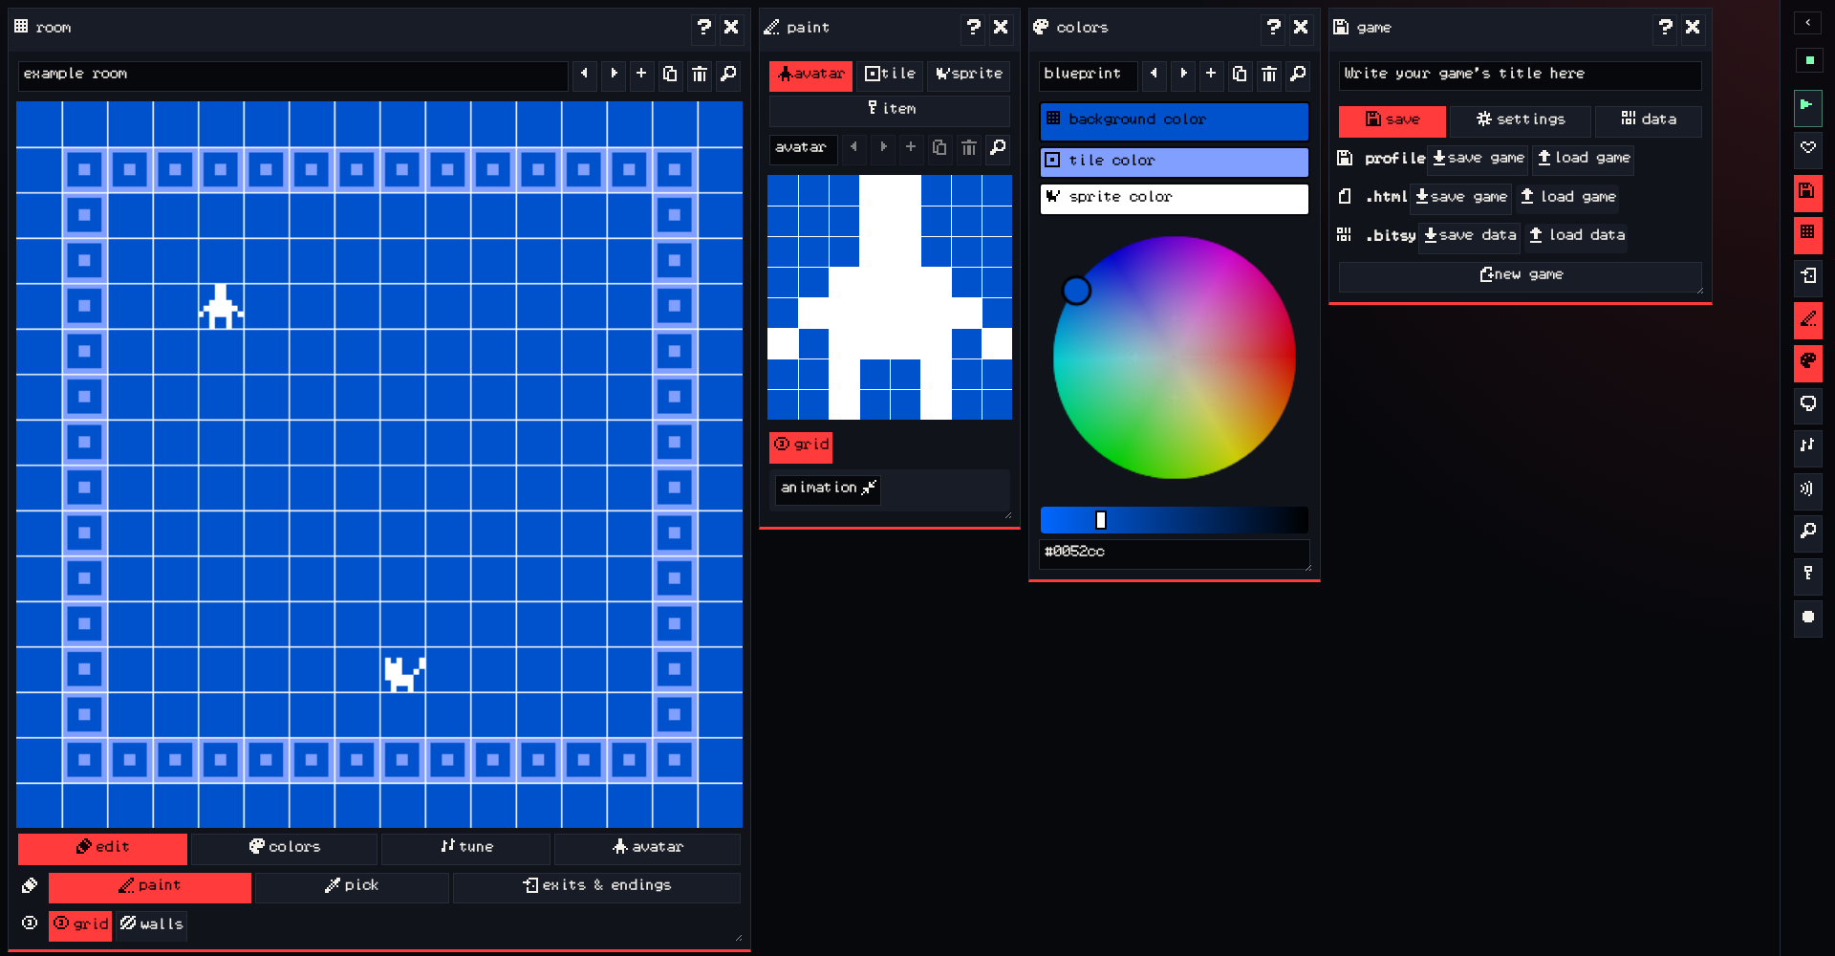Duplicate the current room

pos(670,75)
